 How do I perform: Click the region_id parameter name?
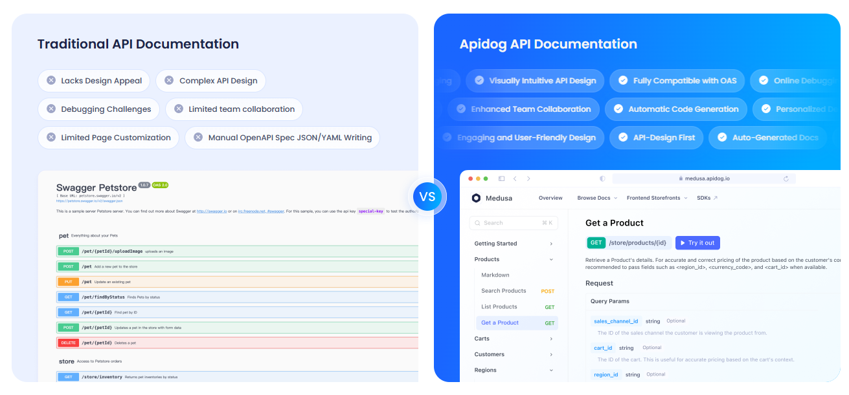[606, 374]
